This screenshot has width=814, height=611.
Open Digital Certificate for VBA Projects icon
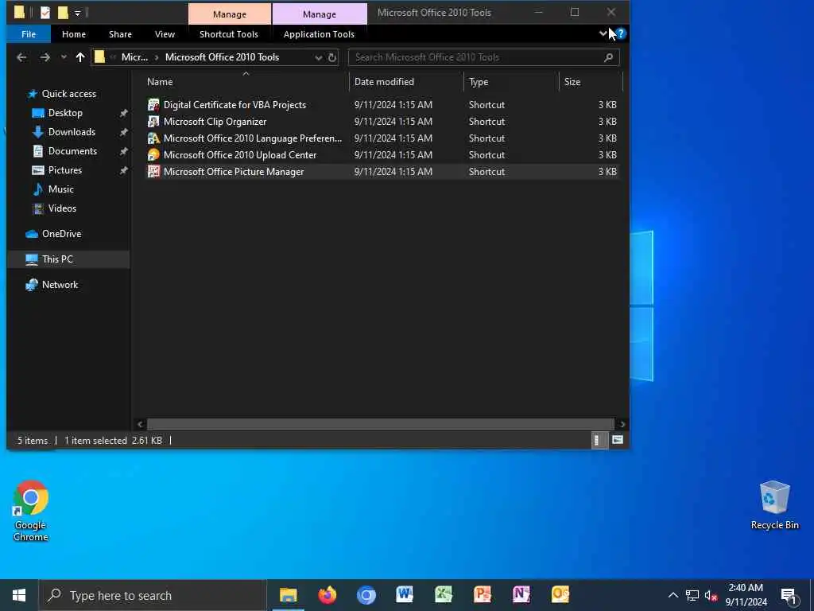153,105
